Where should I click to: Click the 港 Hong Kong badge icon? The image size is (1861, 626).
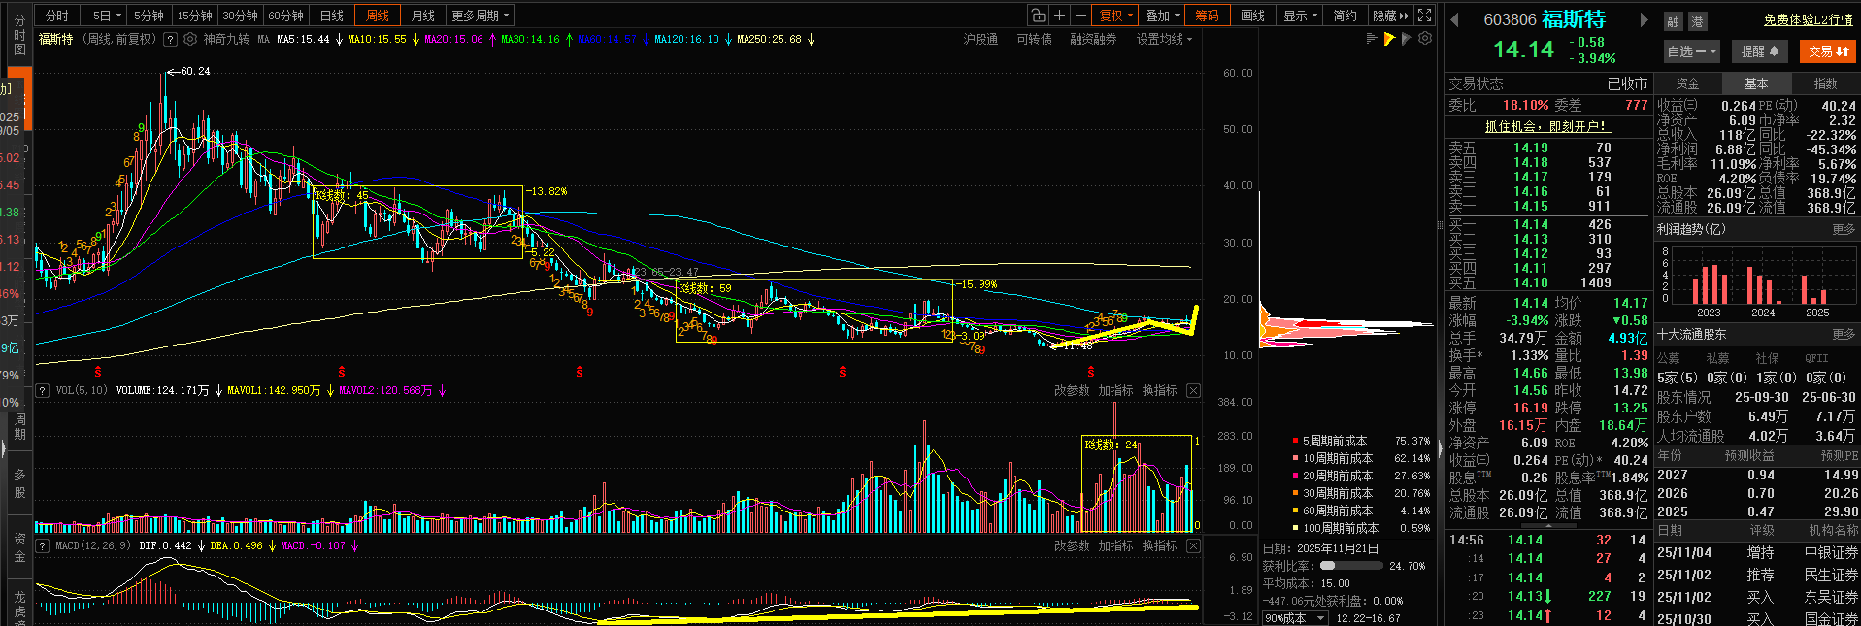point(1697,21)
